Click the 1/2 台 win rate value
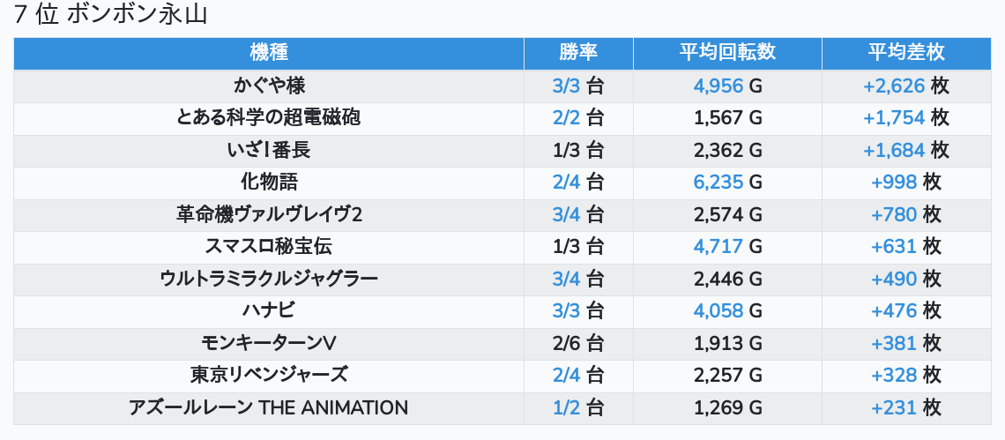 [578, 407]
